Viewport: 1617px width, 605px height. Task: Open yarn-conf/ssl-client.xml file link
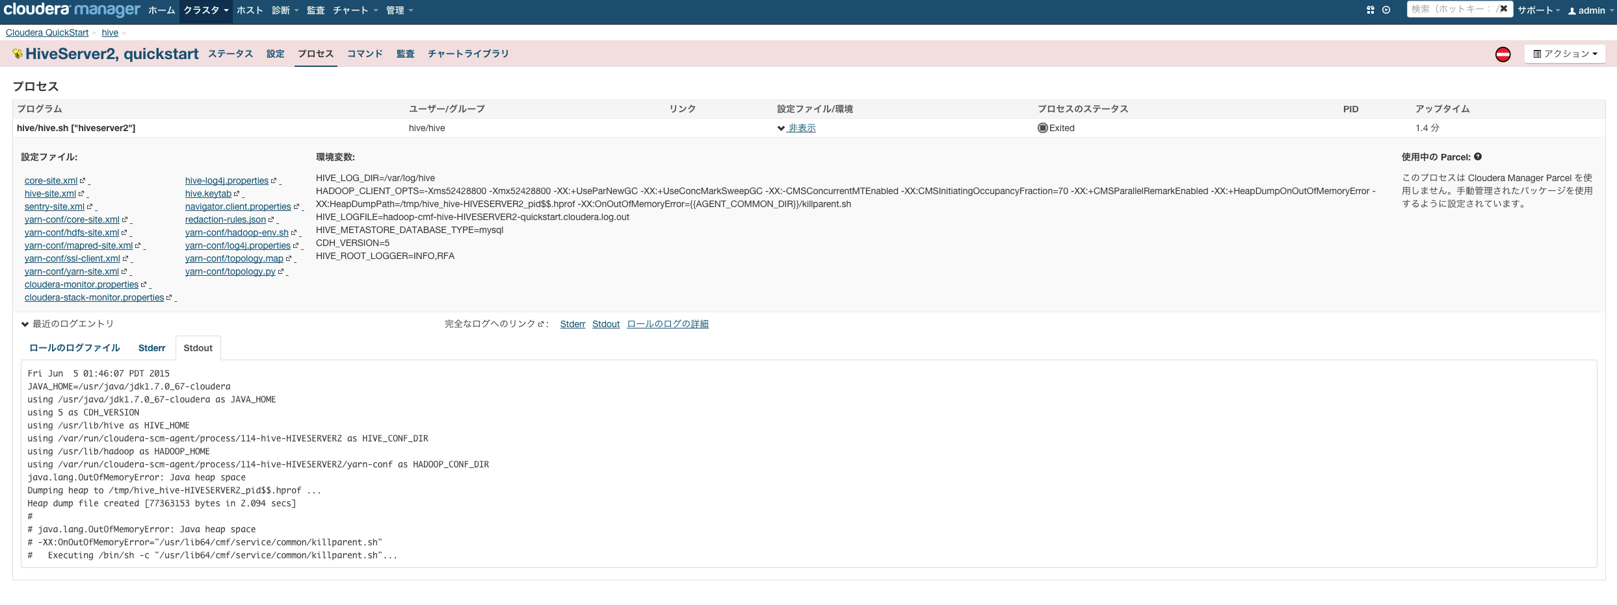click(x=72, y=258)
